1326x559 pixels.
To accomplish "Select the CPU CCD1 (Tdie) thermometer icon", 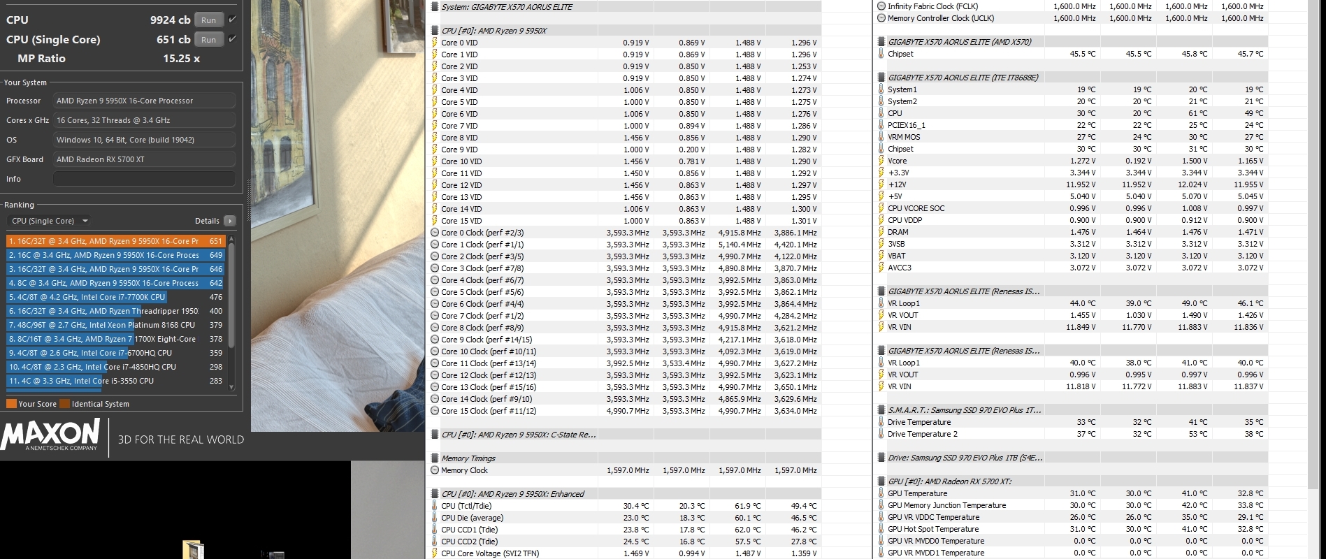I will tap(434, 530).
